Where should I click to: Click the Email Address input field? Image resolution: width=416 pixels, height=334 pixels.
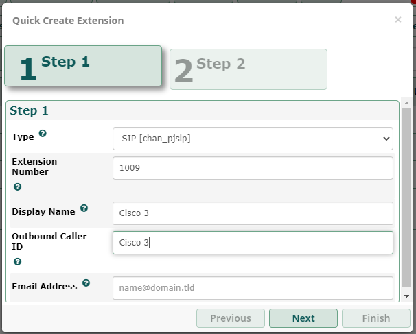click(253, 288)
